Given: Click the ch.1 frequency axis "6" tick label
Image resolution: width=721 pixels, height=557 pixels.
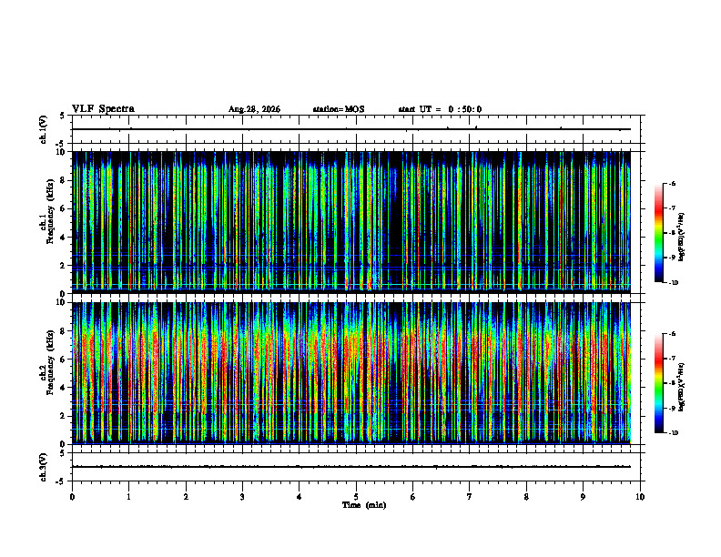Looking at the screenshot, I should pyautogui.click(x=65, y=208).
